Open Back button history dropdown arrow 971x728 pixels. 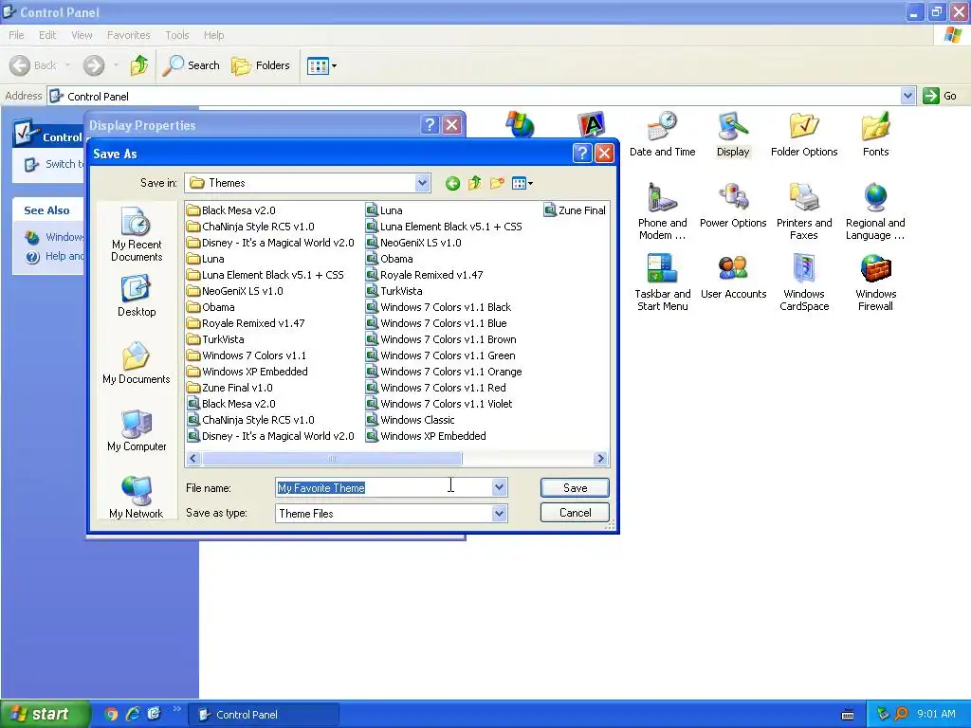(x=67, y=65)
